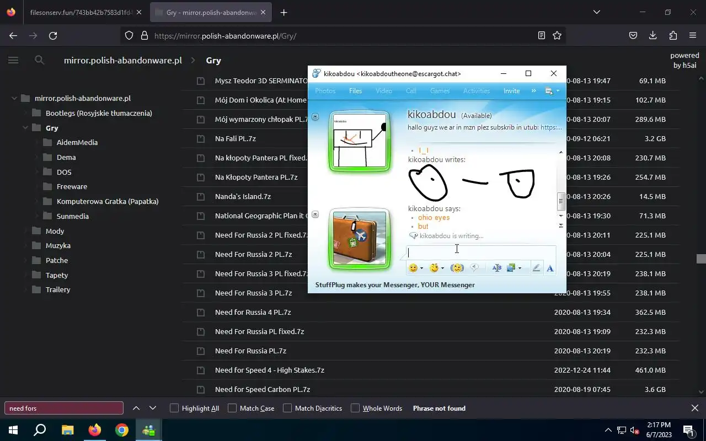Open background picker dropdown arrow

(520, 268)
